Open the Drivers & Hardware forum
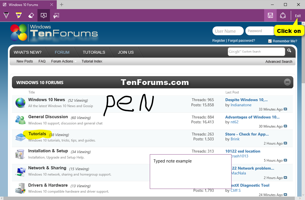The height and width of the screenshot is (200, 305). pos(48,185)
